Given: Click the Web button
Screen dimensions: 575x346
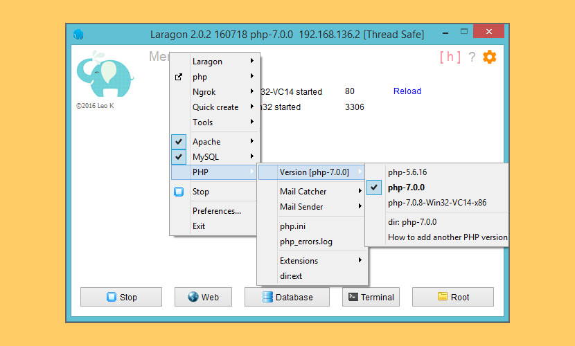Looking at the screenshot, I should pos(203,297).
